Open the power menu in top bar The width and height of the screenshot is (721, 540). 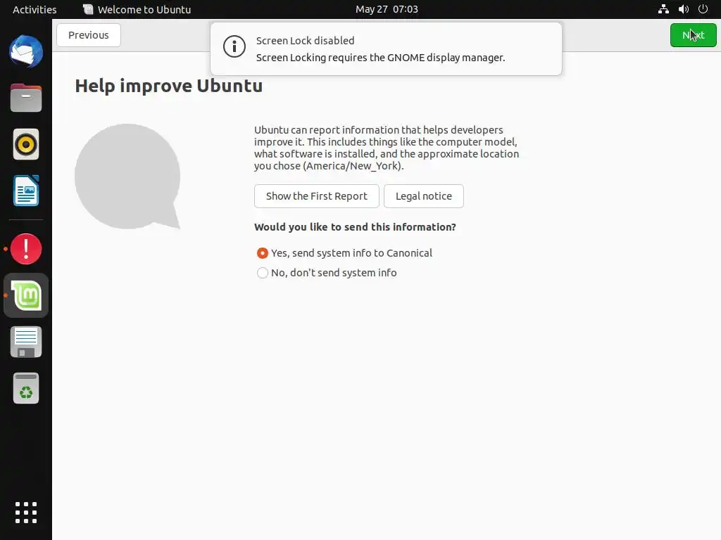tap(703, 9)
